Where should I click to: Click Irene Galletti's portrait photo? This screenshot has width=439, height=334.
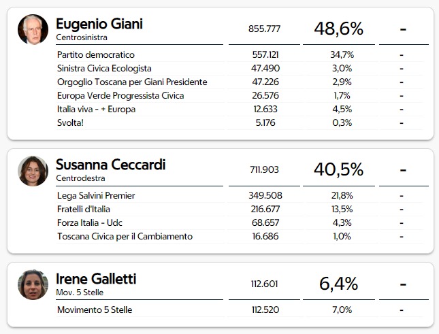click(x=33, y=285)
